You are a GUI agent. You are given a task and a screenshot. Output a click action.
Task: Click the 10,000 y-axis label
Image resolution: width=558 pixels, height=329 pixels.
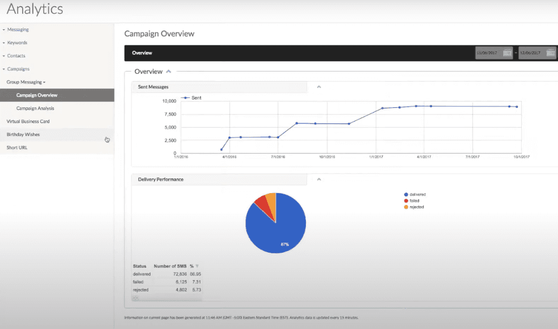pyautogui.click(x=169, y=101)
